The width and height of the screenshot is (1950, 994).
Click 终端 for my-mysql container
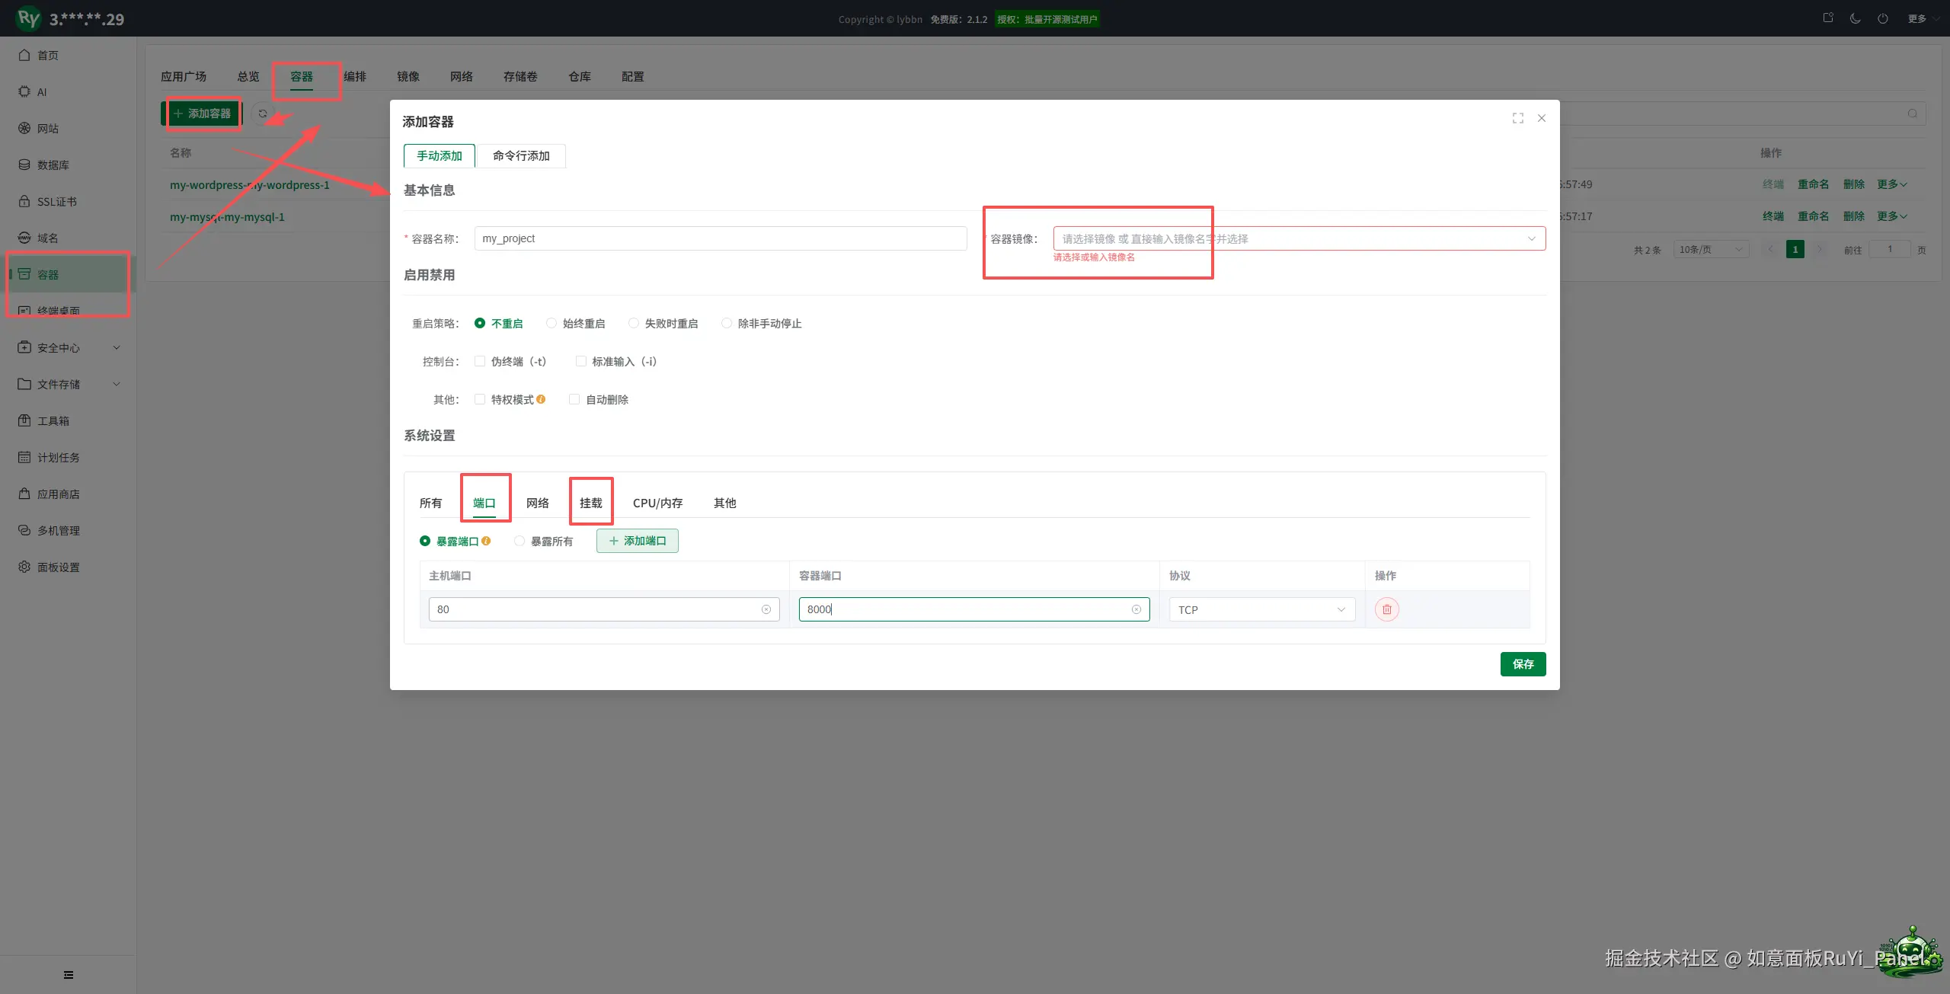(1773, 216)
